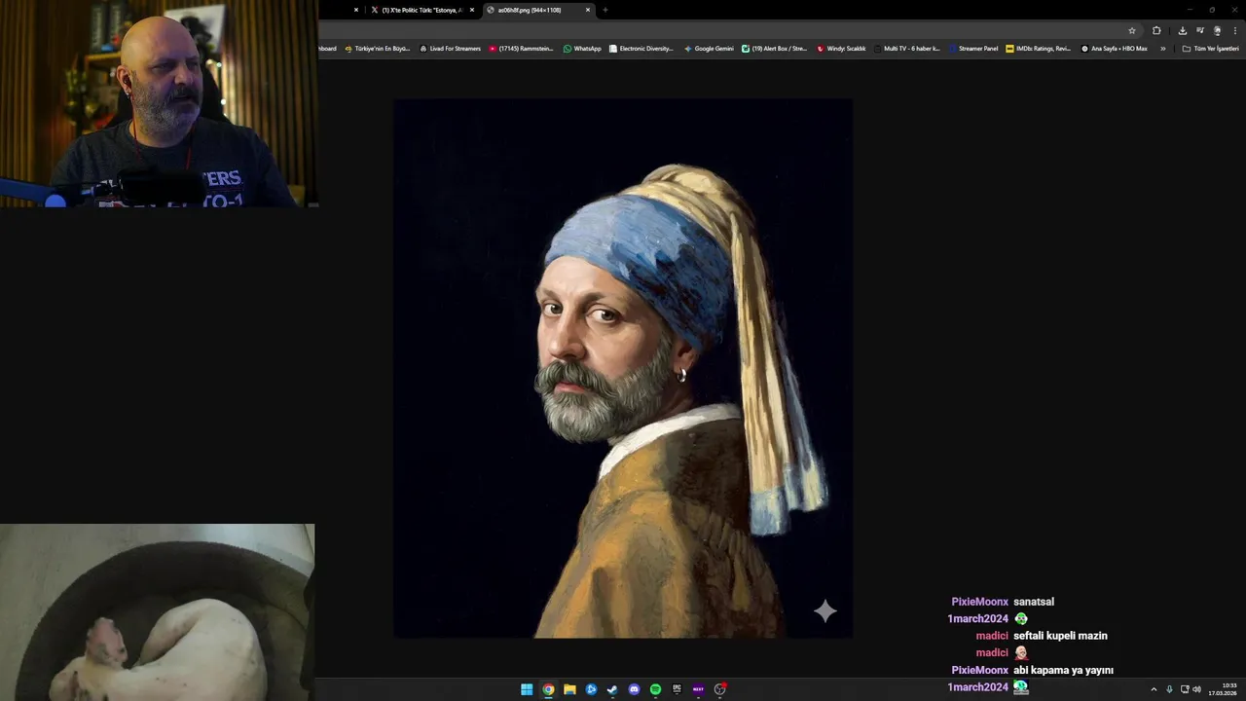Open the Tüm Yer İşaretleri folder
Image resolution: width=1246 pixels, height=701 pixels.
(x=1211, y=49)
